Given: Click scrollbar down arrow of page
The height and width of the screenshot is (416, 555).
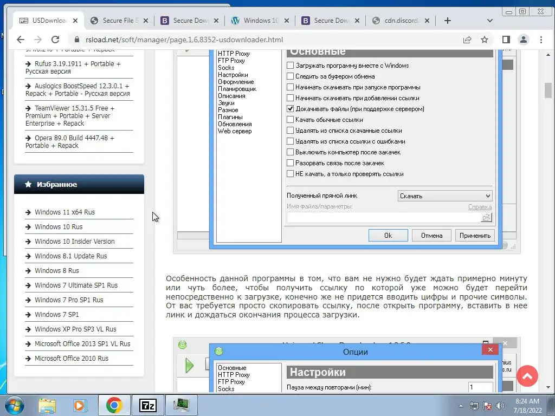Looking at the screenshot, I should pos(548,388).
